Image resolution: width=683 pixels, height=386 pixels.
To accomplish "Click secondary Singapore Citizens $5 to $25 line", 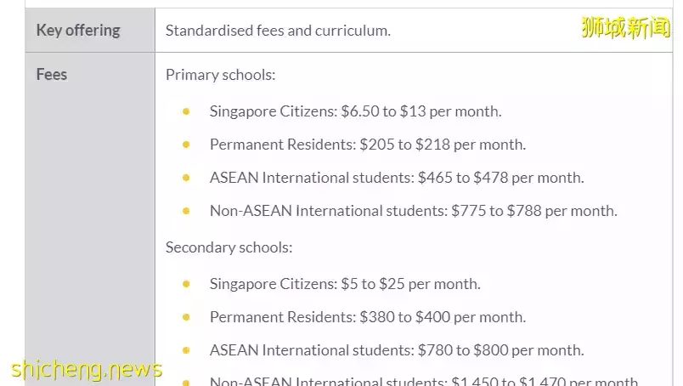I will coord(345,284).
